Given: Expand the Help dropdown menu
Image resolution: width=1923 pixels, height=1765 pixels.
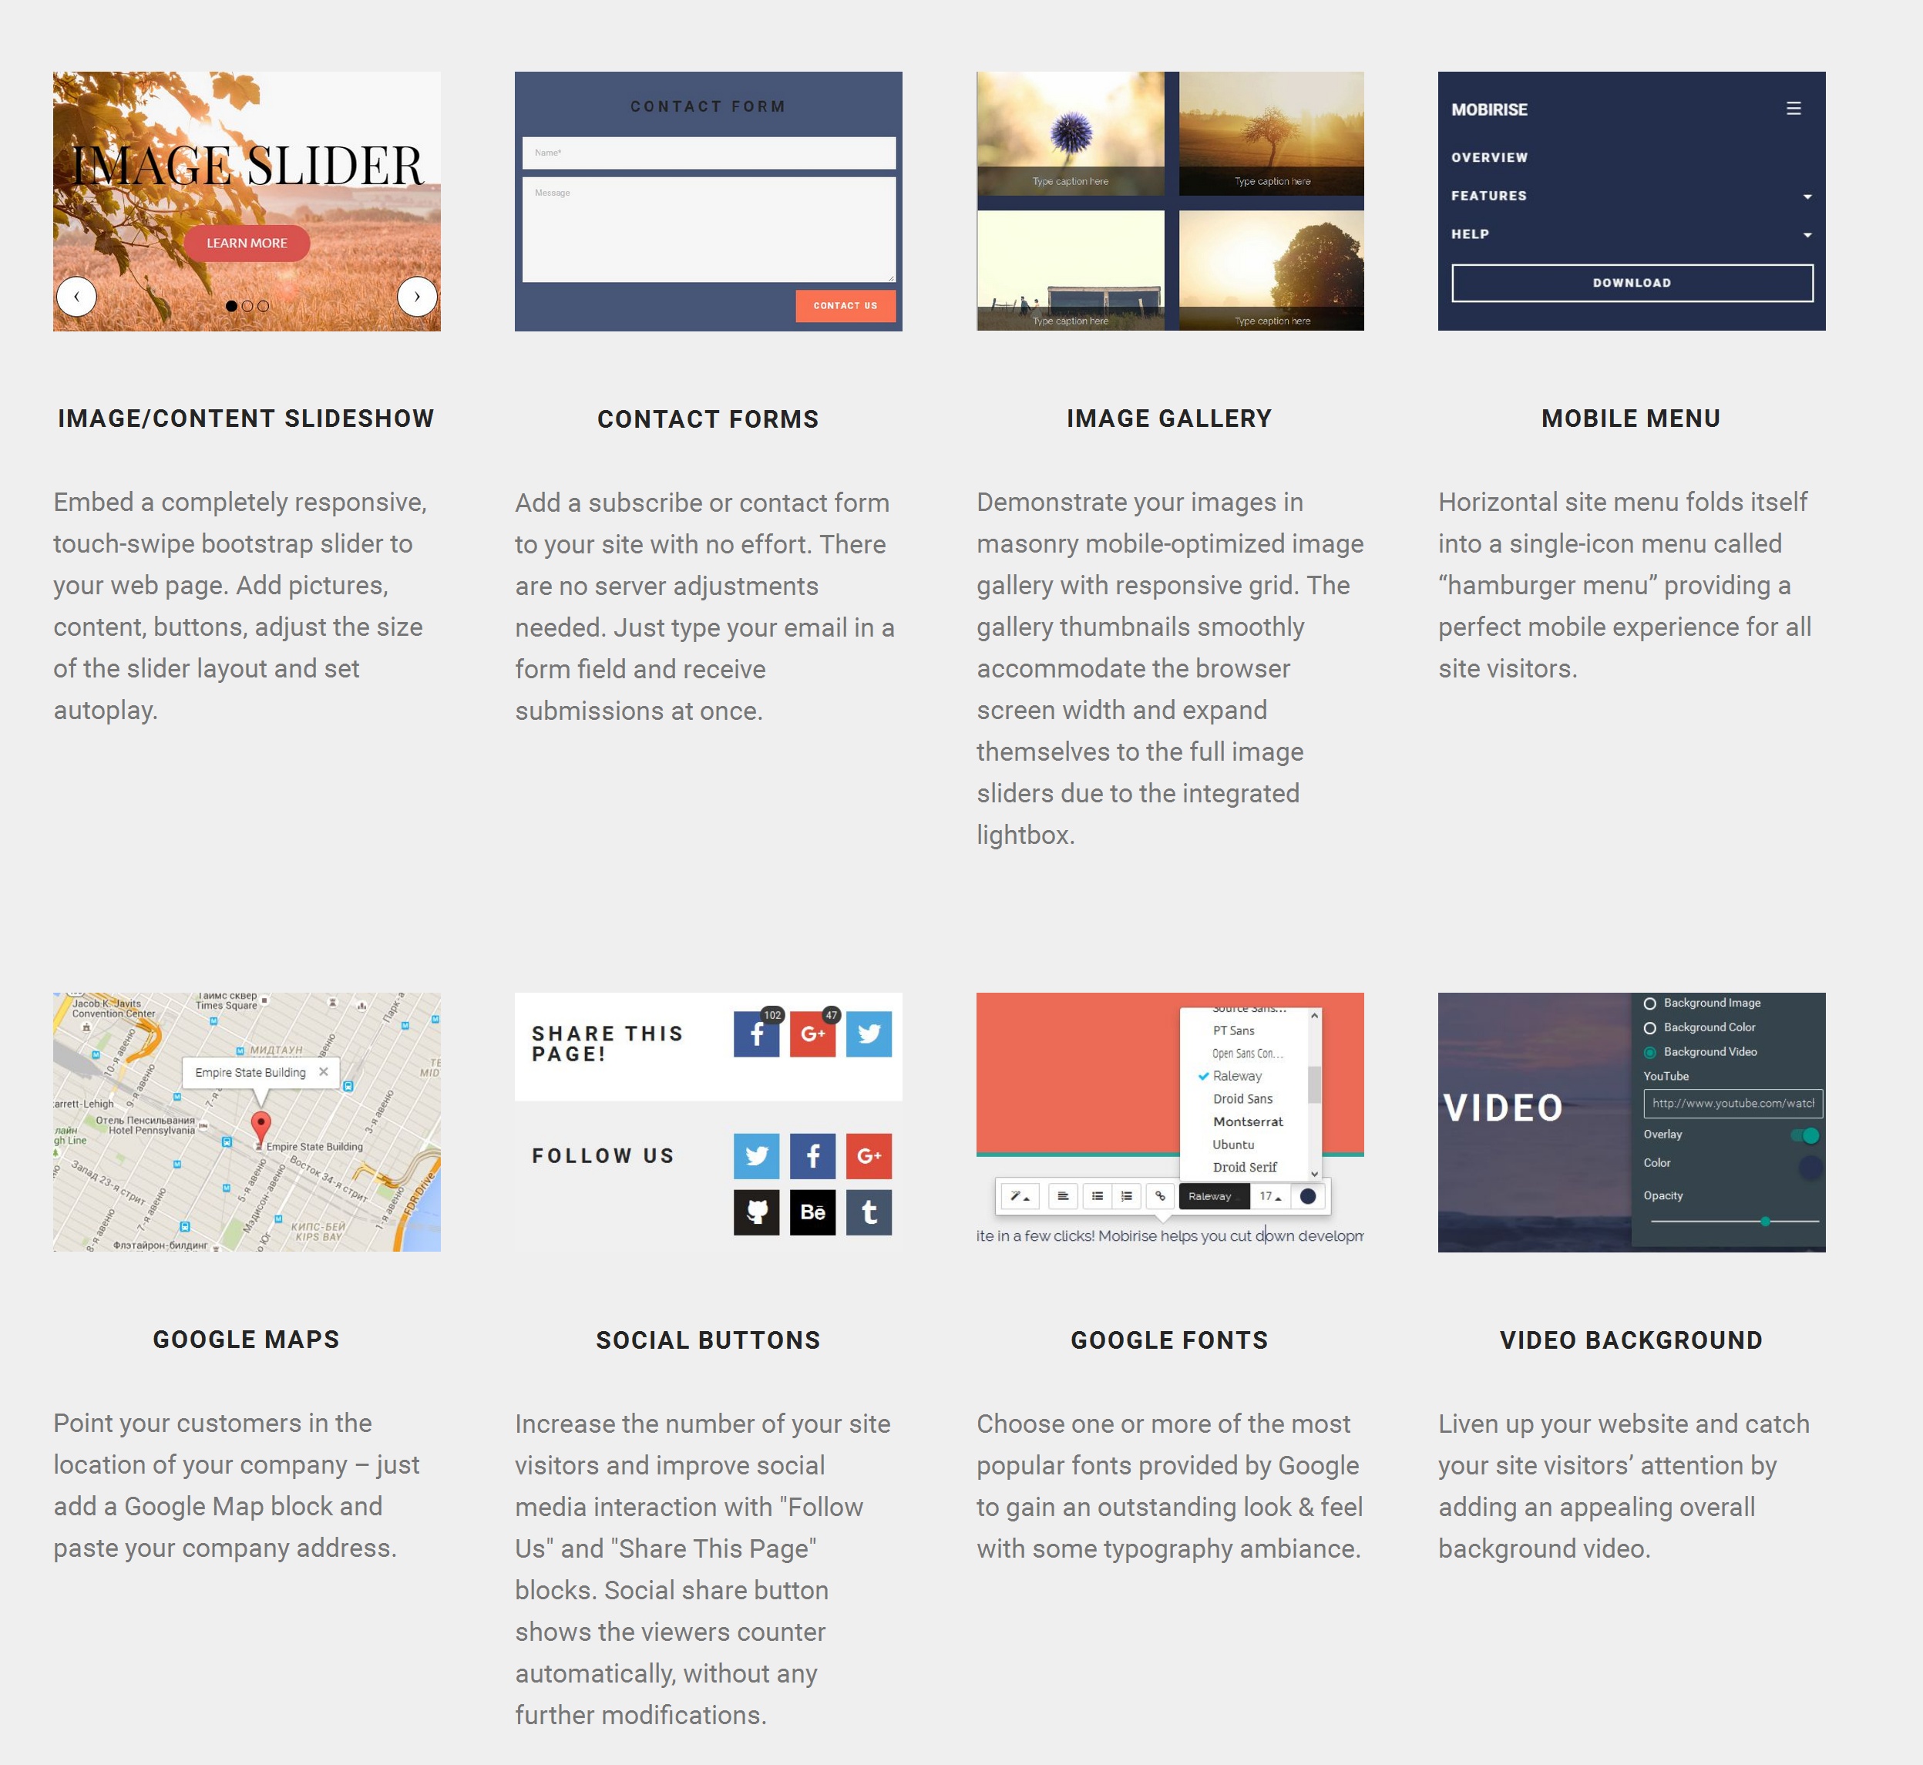Looking at the screenshot, I should [1806, 234].
